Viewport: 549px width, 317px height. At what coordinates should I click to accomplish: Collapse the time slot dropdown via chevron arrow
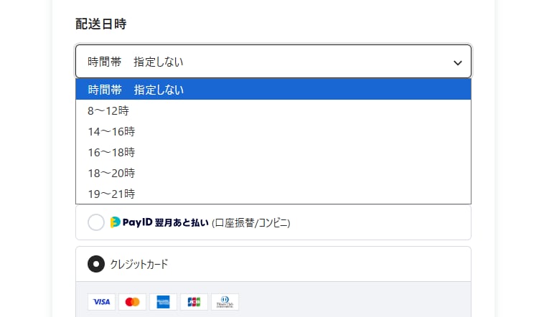(x=458, y=62)
